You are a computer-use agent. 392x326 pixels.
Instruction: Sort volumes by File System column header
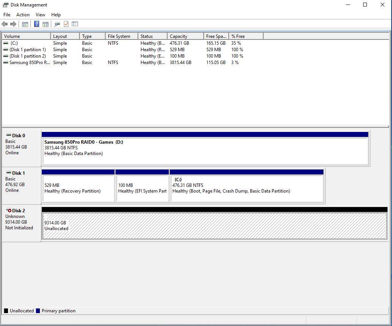[121, 36]
